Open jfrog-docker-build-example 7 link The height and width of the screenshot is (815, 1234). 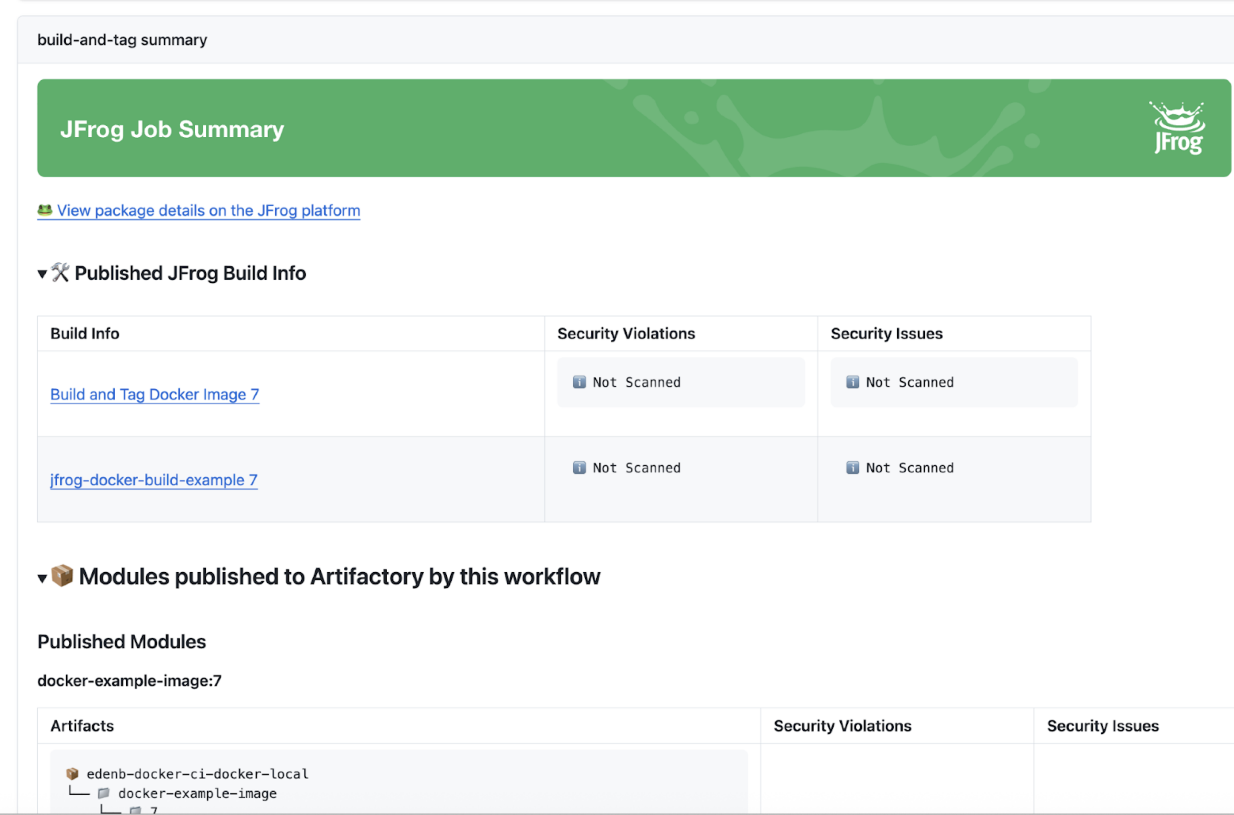click(x=153, y=480)
